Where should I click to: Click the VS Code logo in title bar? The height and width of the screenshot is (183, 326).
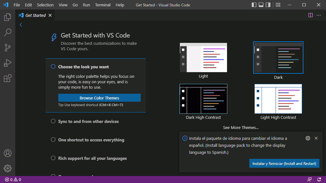coord(6,5)
